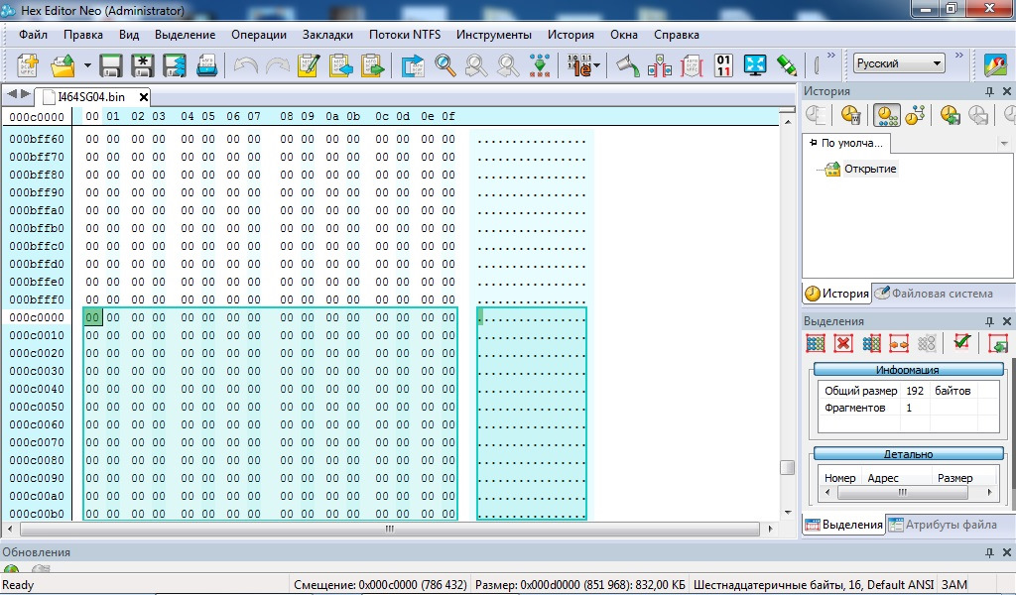Expand the toolbar overflow chevron after the language box

(959, 56)
